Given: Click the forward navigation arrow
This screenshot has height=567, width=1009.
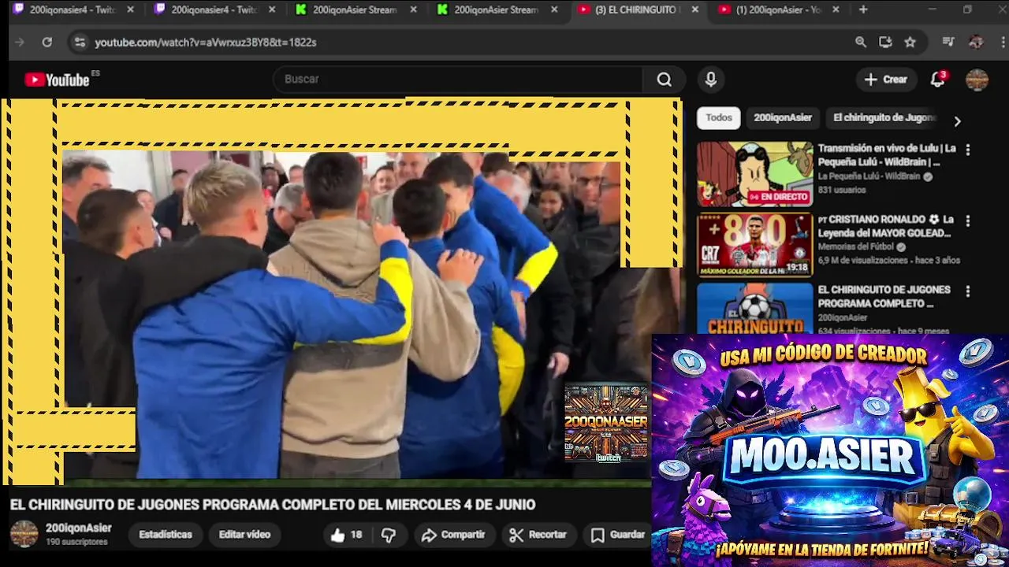Looking at the screenshot, I should 20,43.
